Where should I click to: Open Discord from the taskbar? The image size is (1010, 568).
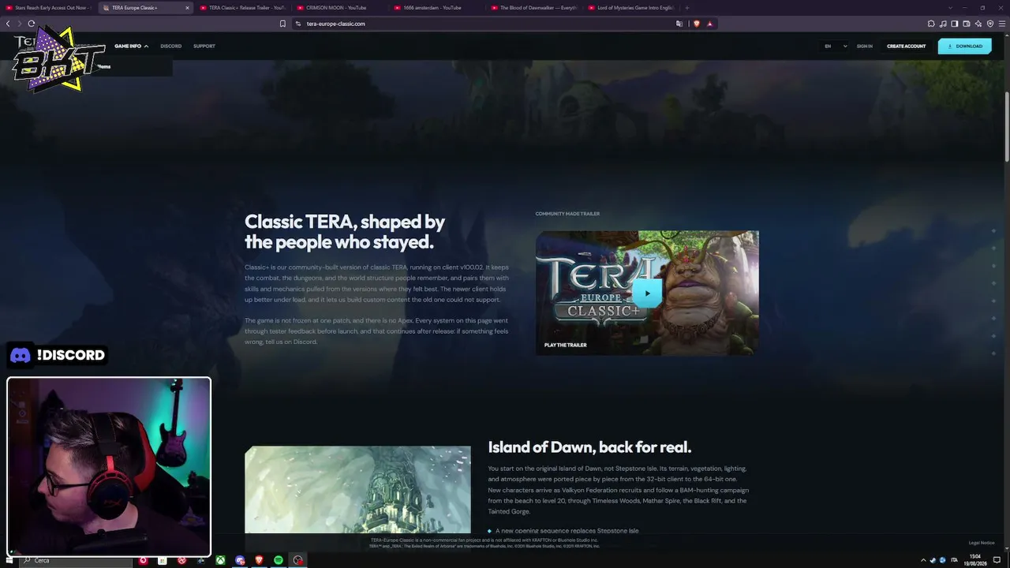[x=240, y=560]
